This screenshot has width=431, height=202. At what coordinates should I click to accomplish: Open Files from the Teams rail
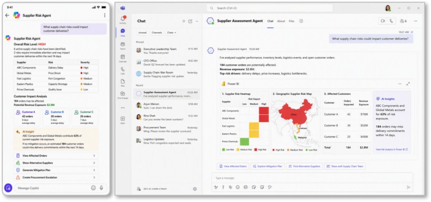123,83
